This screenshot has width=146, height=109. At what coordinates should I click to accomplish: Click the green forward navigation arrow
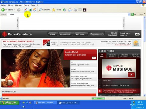[19, 10]
